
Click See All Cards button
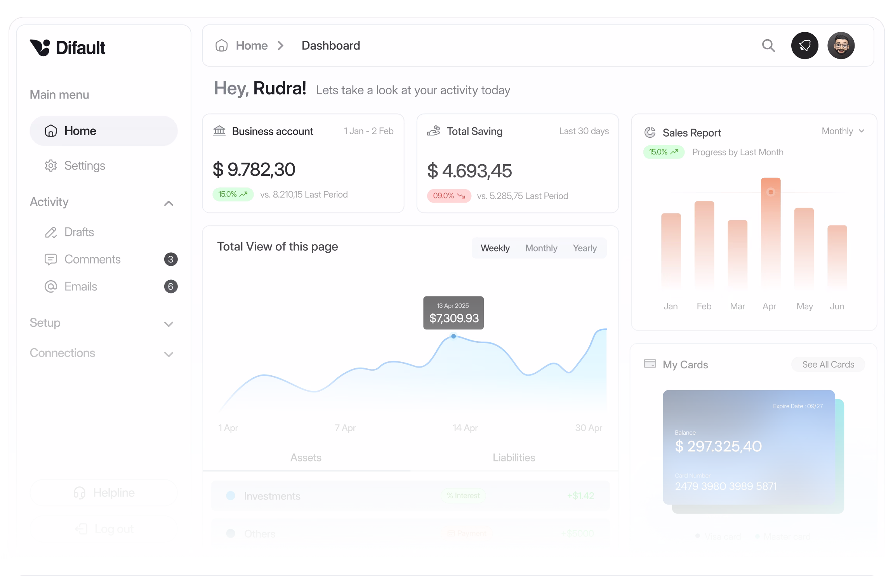point(828,364)
